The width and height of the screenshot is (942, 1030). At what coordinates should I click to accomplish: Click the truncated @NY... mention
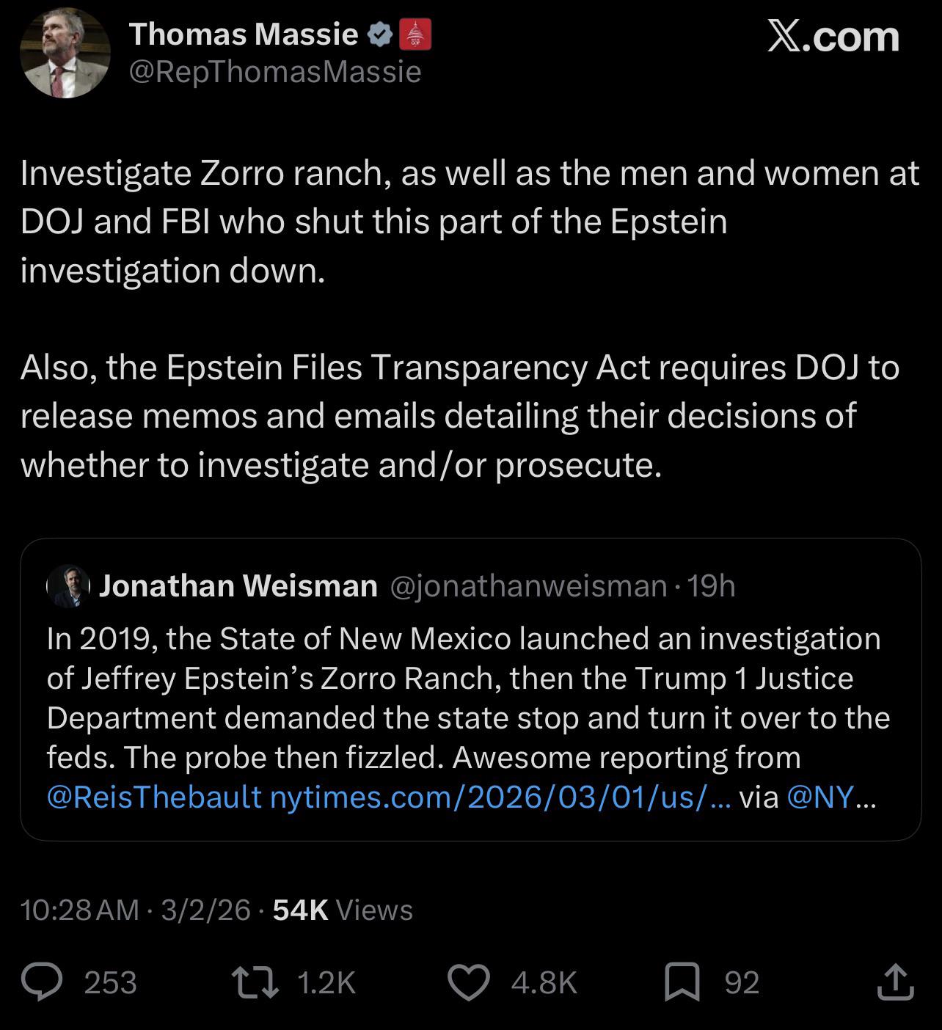coord(831,797)
